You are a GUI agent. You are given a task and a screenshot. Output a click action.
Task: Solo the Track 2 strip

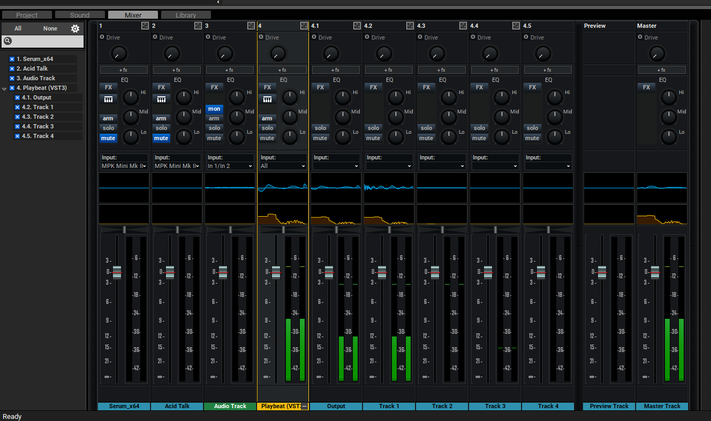coord(426,128)
